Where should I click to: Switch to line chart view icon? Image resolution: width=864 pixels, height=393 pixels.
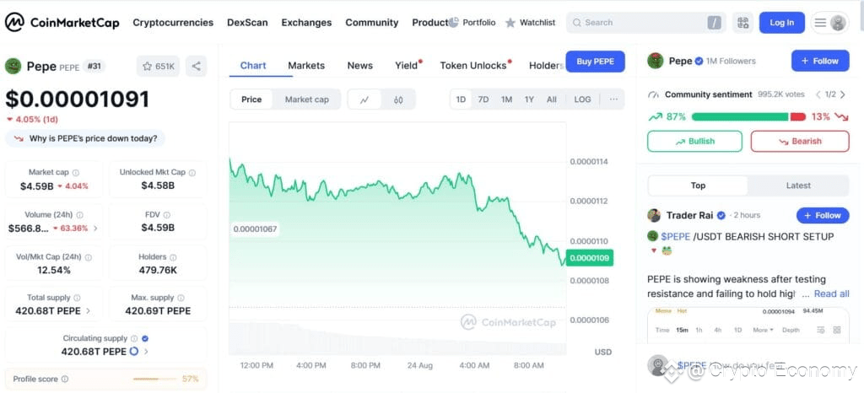pos(364,100)
